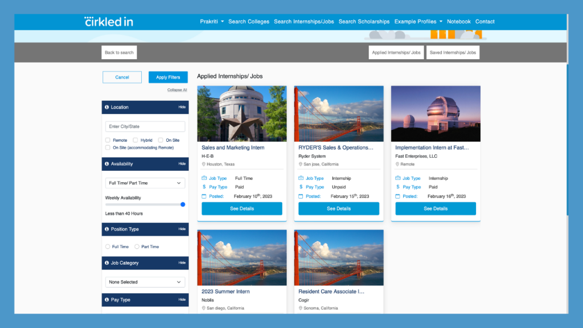This screenshot has width=583, height=328.
Task: Check the Remote location checkbox
Action: 108,140
